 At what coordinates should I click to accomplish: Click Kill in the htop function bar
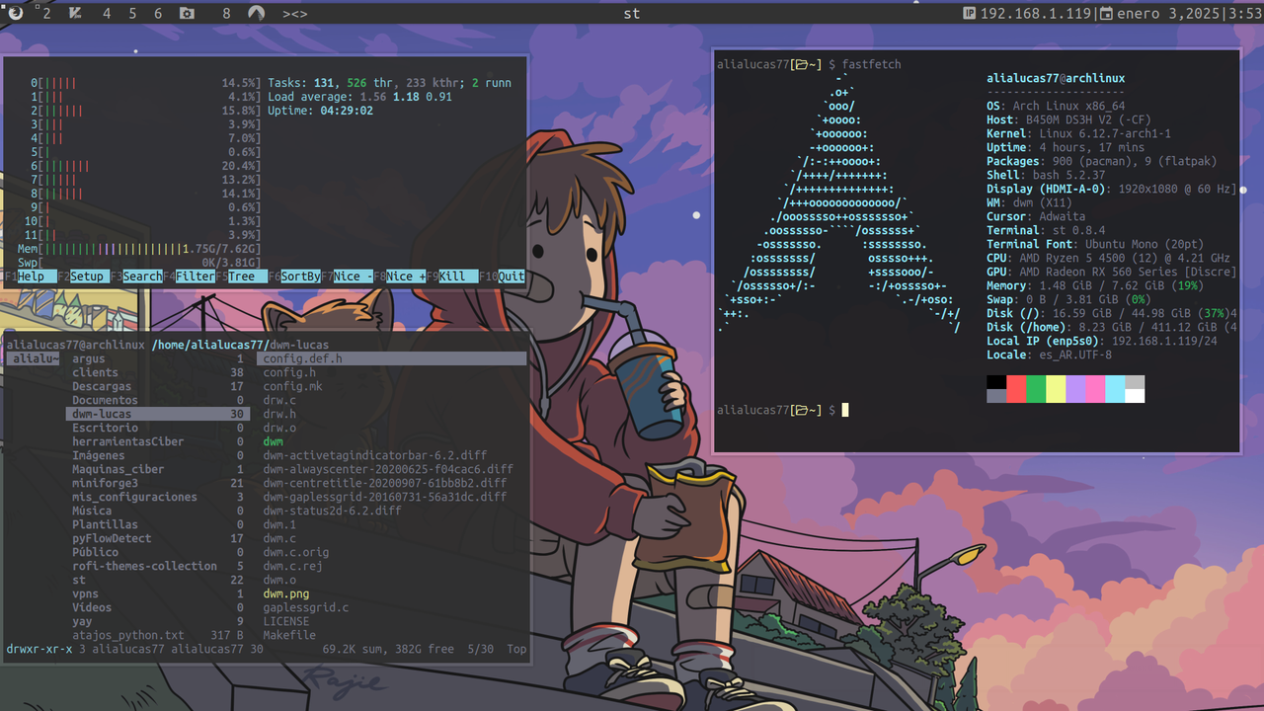[x=458, y=276]
